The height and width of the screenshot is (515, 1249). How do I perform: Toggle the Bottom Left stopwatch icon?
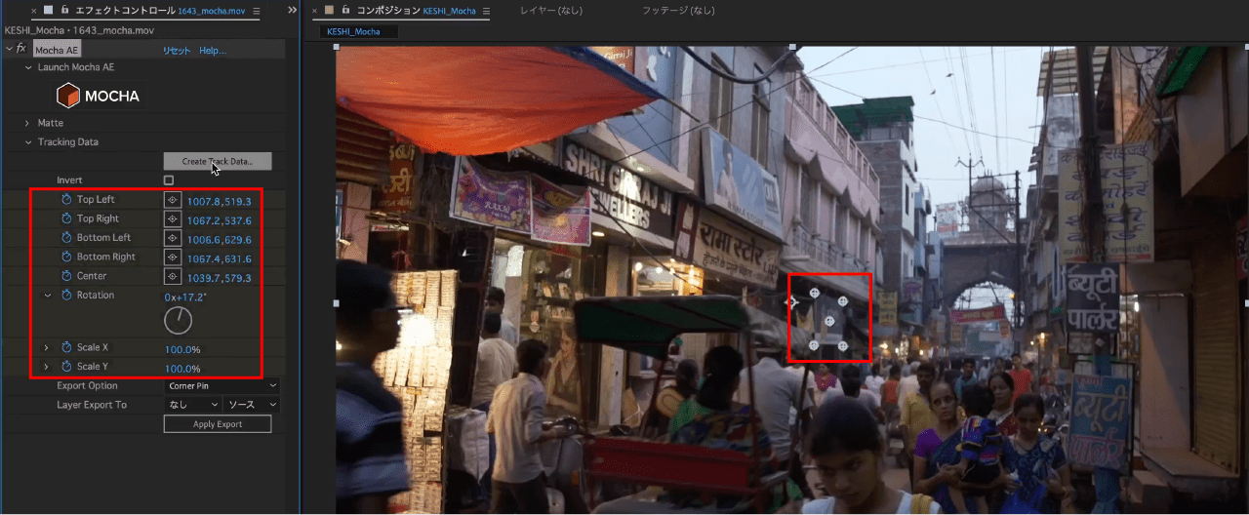tap(66, 238)
